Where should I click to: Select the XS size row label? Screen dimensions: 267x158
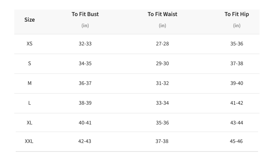tap(30, 44)
